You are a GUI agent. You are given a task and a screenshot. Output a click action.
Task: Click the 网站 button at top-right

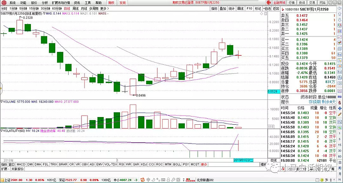tap(322, 3)
